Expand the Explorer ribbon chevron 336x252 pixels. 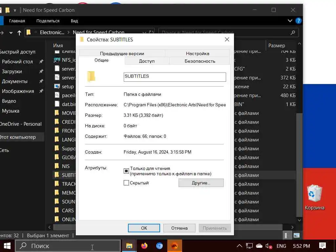coord(290,21)
